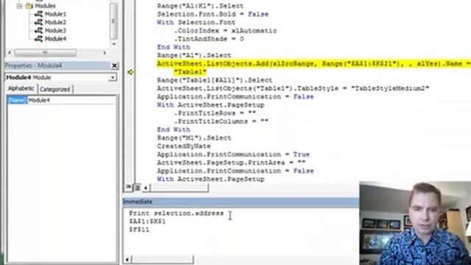Click the webcam video overlay

coord(415,223)
